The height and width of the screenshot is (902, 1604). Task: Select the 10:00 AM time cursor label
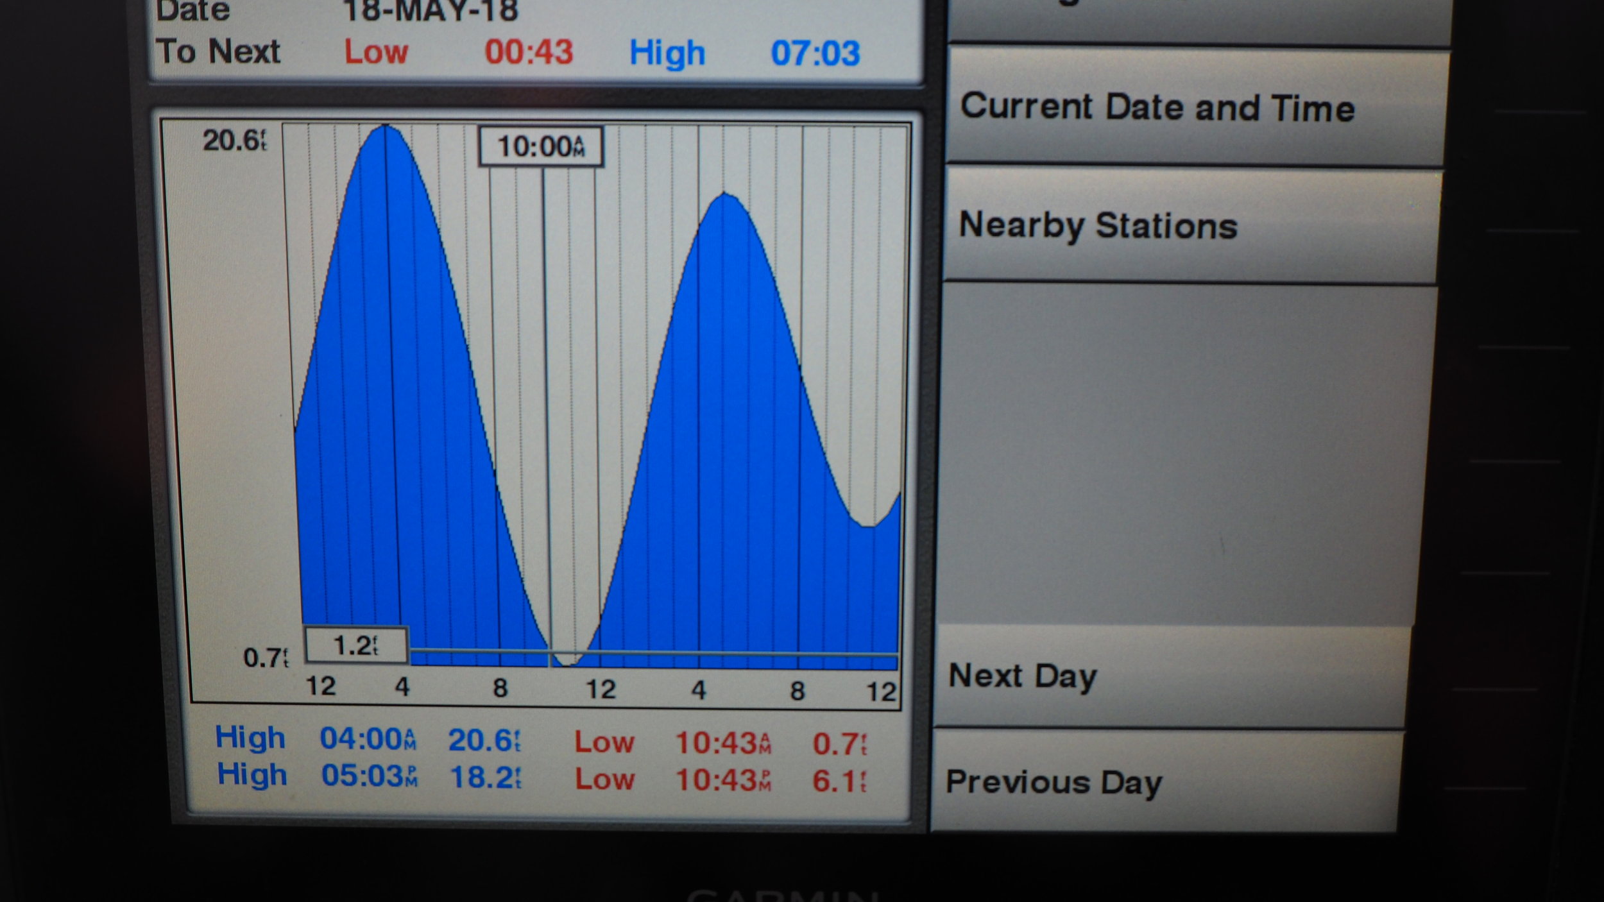click(x=542, y=147)
